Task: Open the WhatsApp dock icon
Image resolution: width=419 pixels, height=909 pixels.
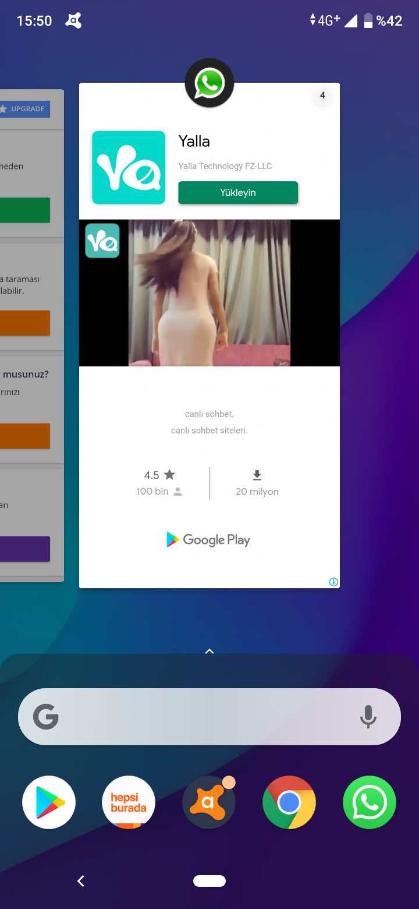Action: (x=370, y=802)
